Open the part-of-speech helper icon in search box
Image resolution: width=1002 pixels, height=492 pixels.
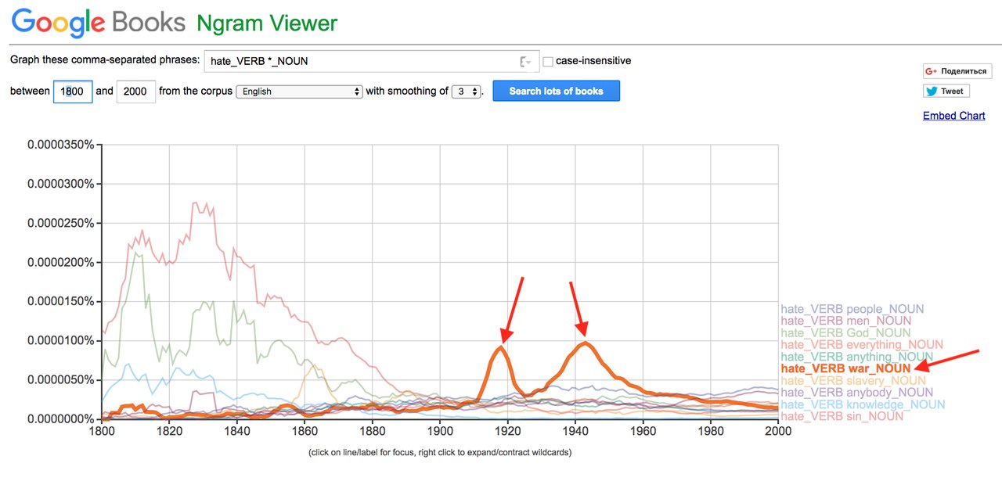(526, 62)
